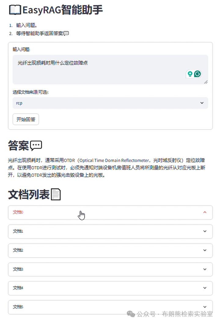Click the up chevron on 文档0

coord(205,212)
